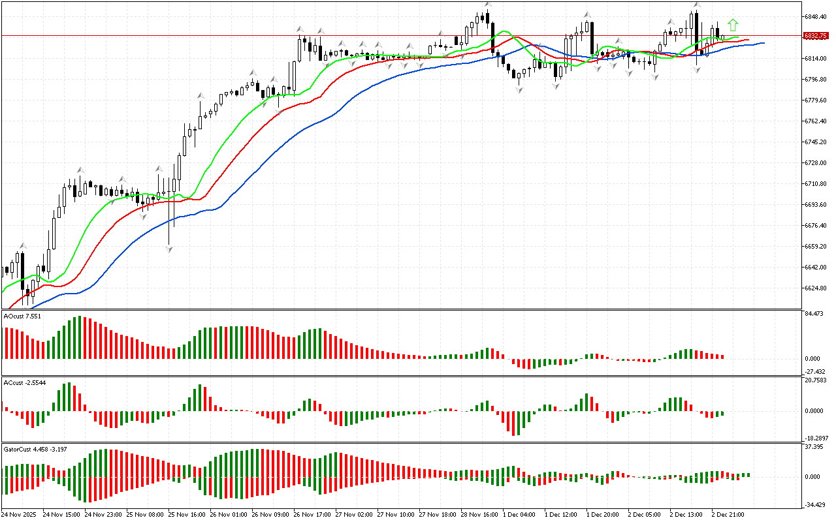
Task: Click the 6848.40 price scale label
Action: pyautogui.click(x=814, y=17)
